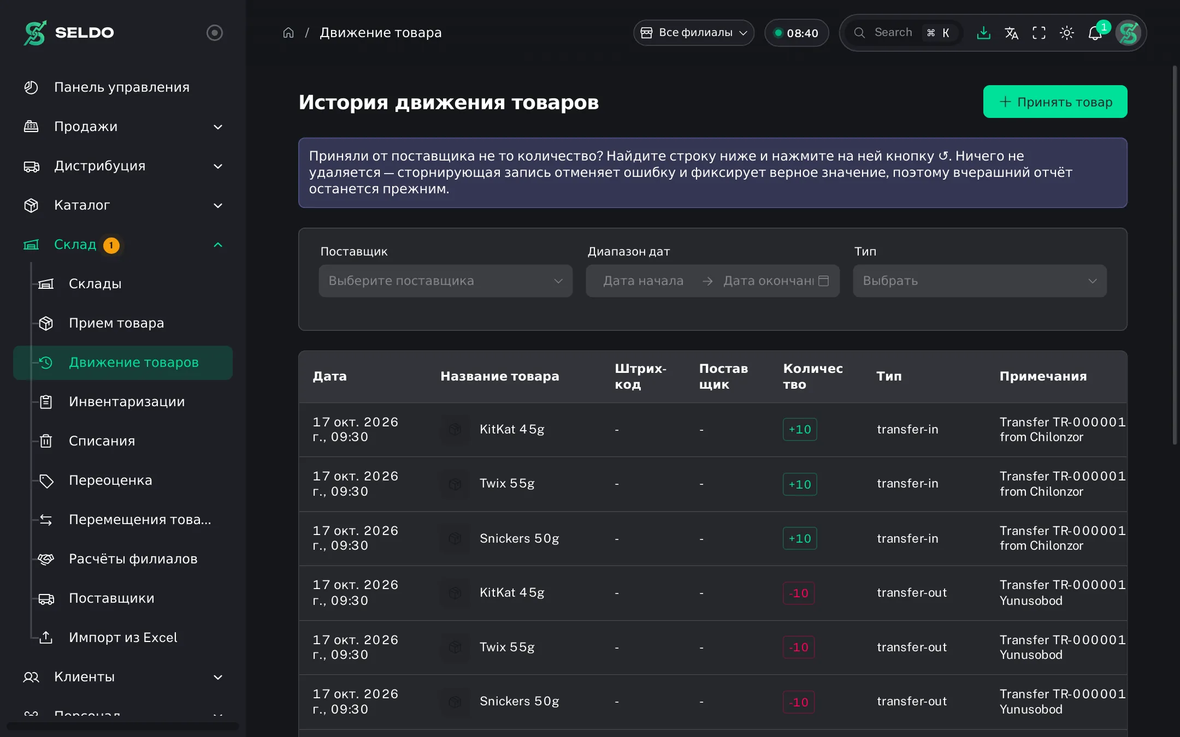Image resolution: width=1180 pixels, height=737 pixels.
Task: Open Панель управления menu item
Action: tap(123, 87)
